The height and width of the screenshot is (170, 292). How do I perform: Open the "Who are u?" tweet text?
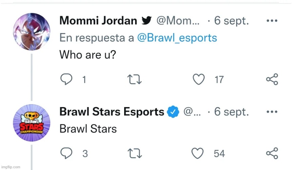tap(88, 55)
